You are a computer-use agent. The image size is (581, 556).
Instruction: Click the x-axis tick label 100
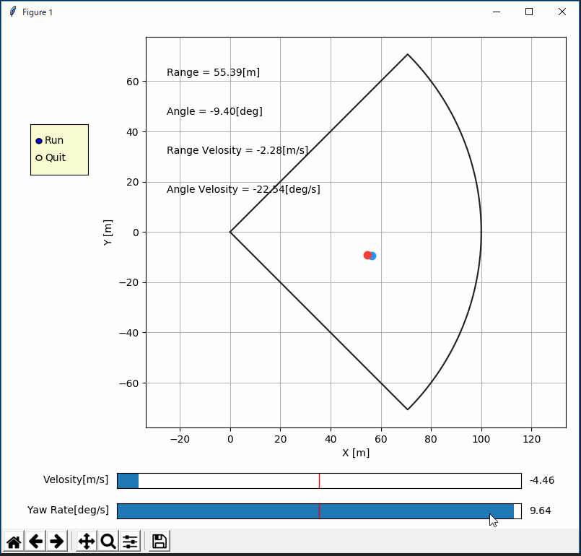point(481,439)
